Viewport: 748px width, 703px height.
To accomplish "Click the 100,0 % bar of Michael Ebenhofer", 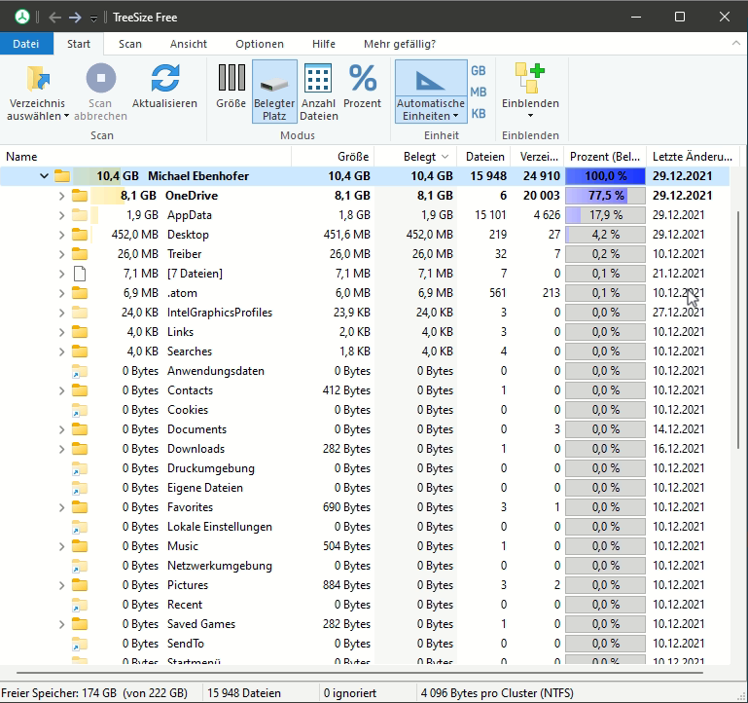I will pyautogui.click(x=605, y=176).
